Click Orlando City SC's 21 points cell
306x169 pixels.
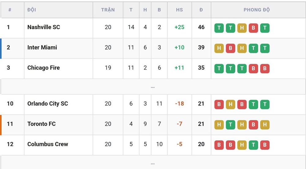pyautogui.click(x=201, y=104)
